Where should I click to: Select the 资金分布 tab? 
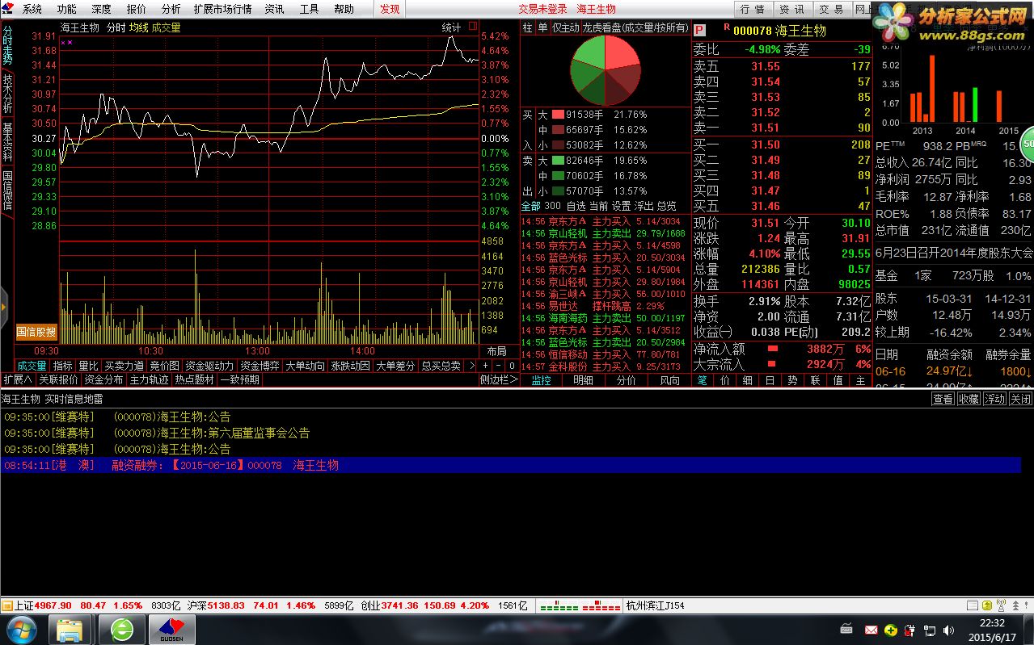(x=103, y=379)
